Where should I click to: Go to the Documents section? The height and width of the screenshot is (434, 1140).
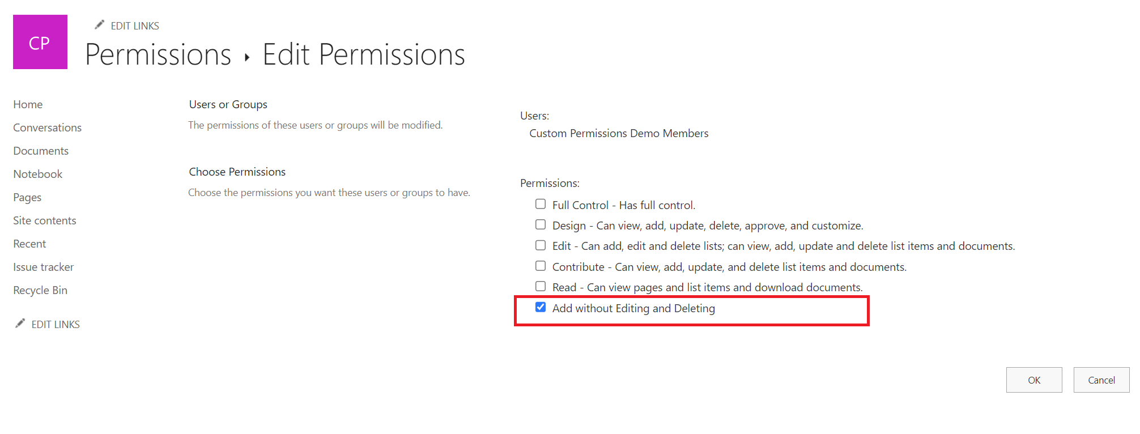40,151
